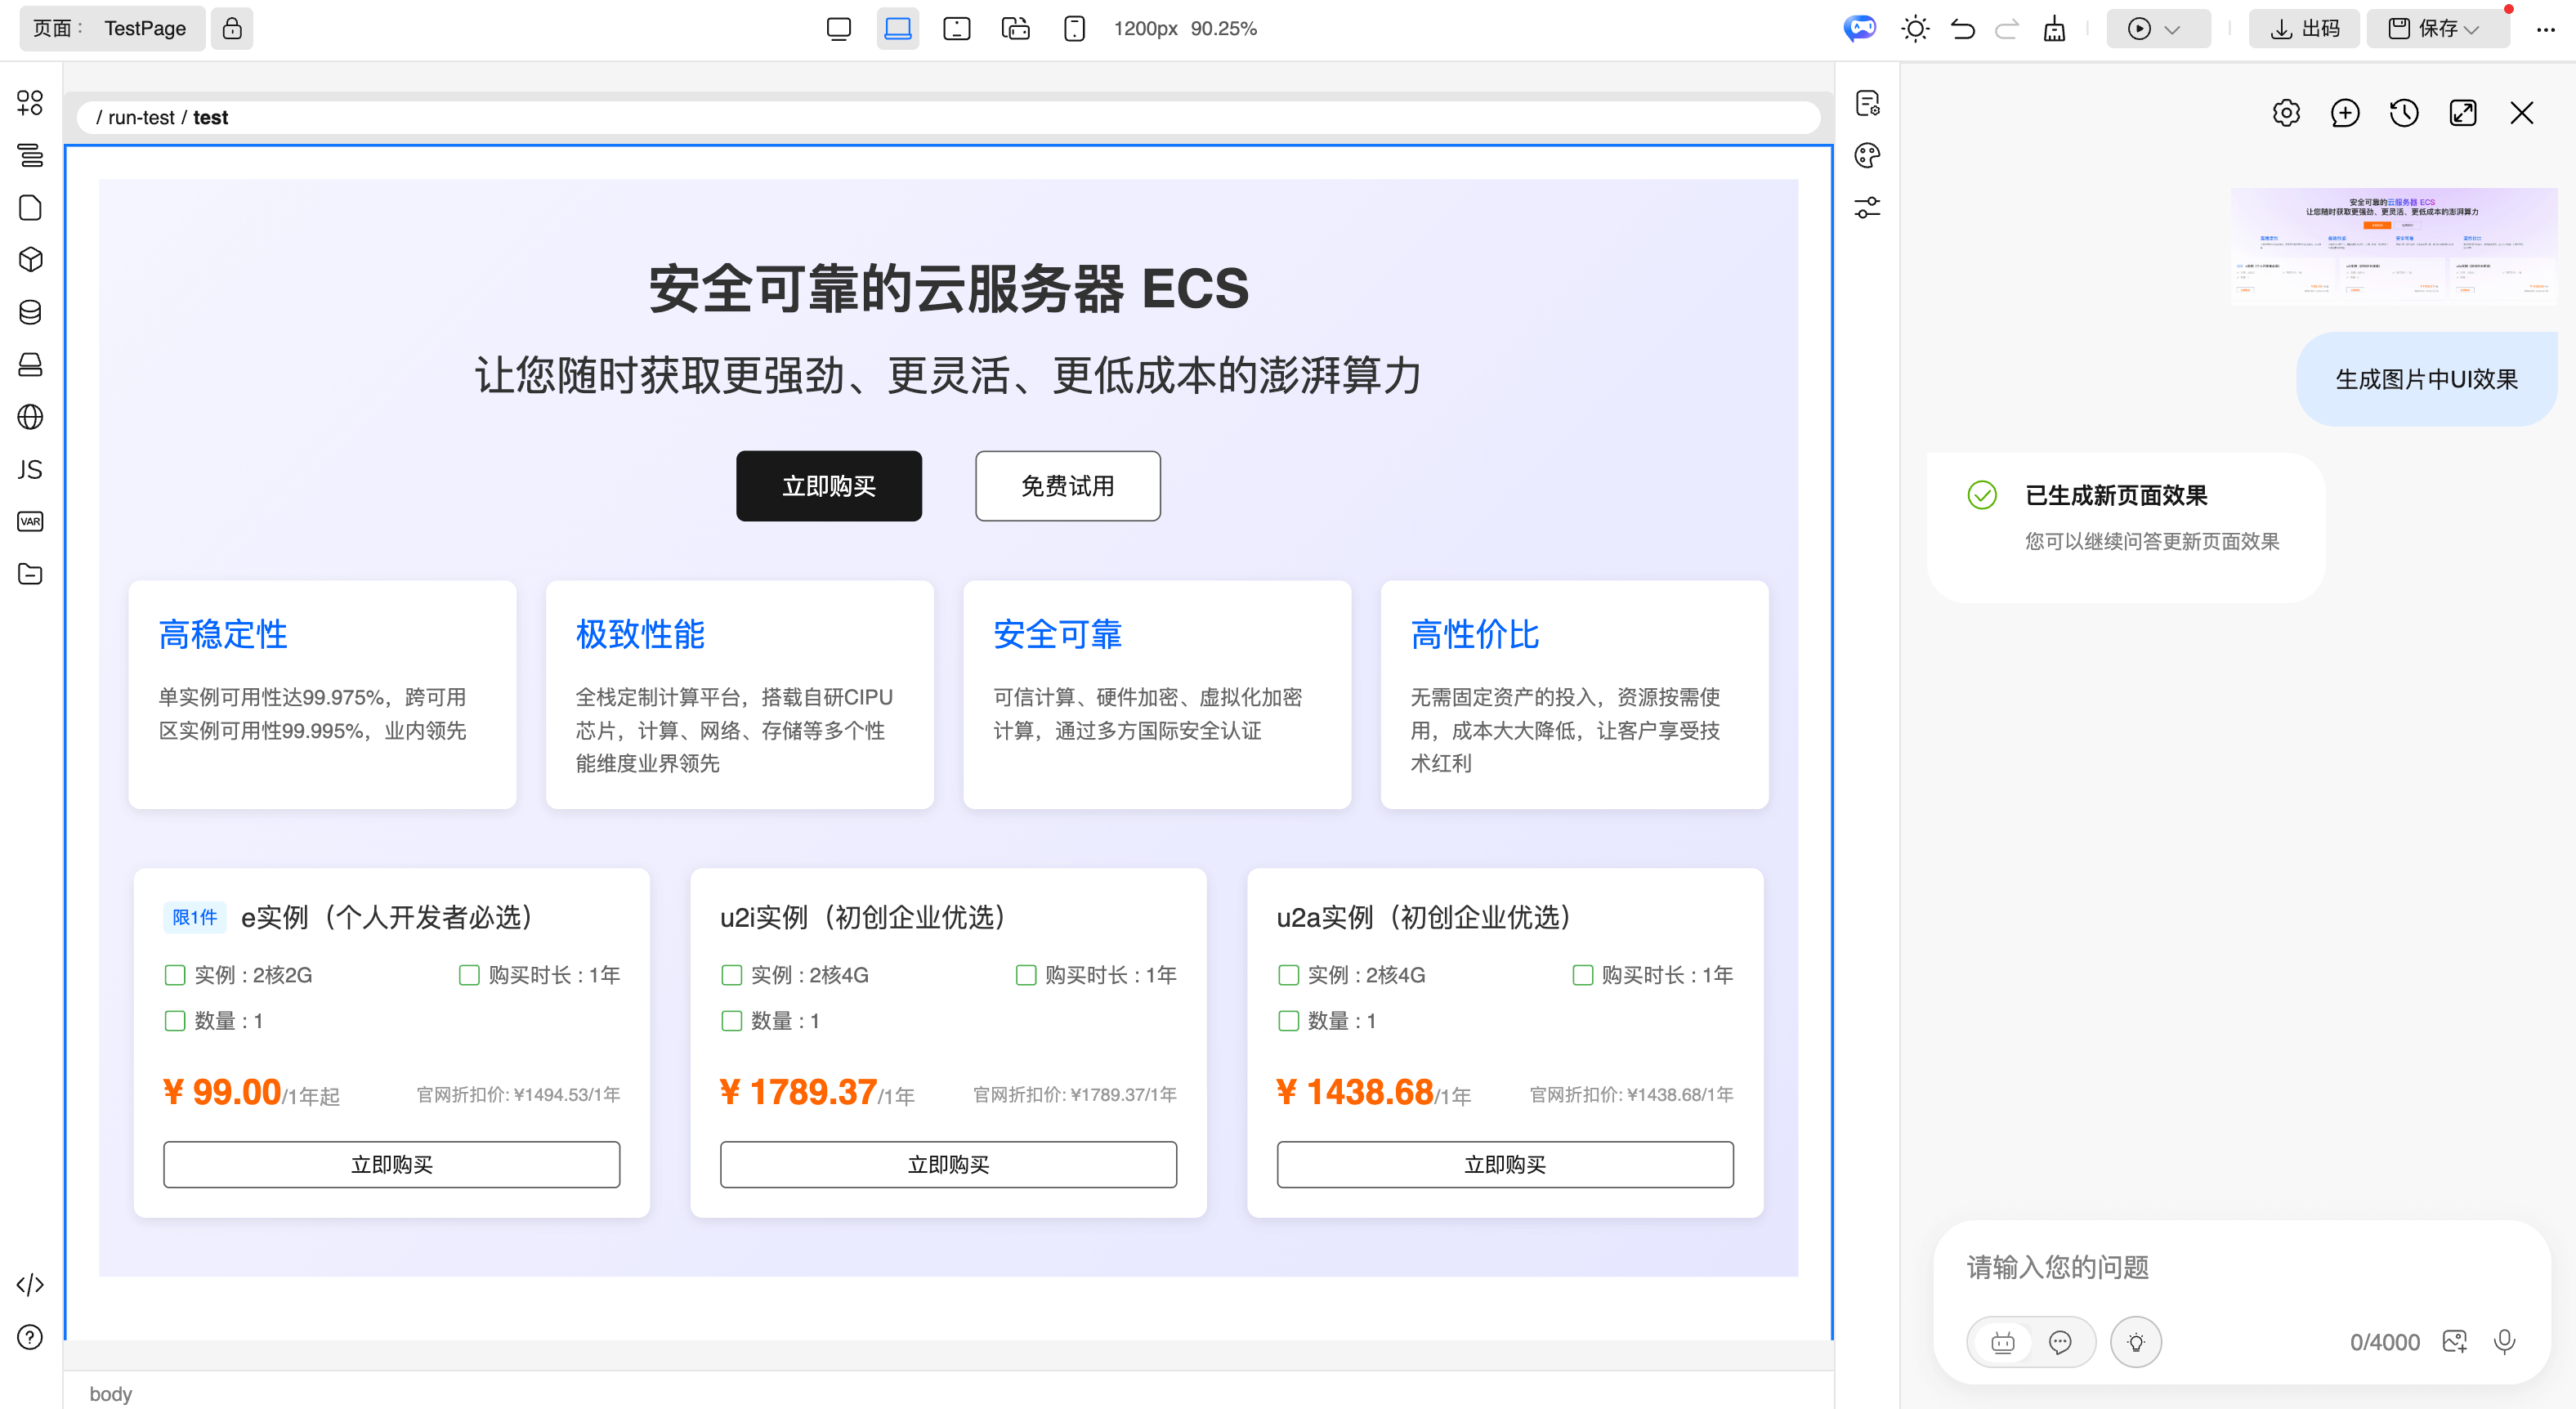Viewport: 2576px width, 1409px height.
Task: Open the internationalization globe panel
Action: pos(29,418)
